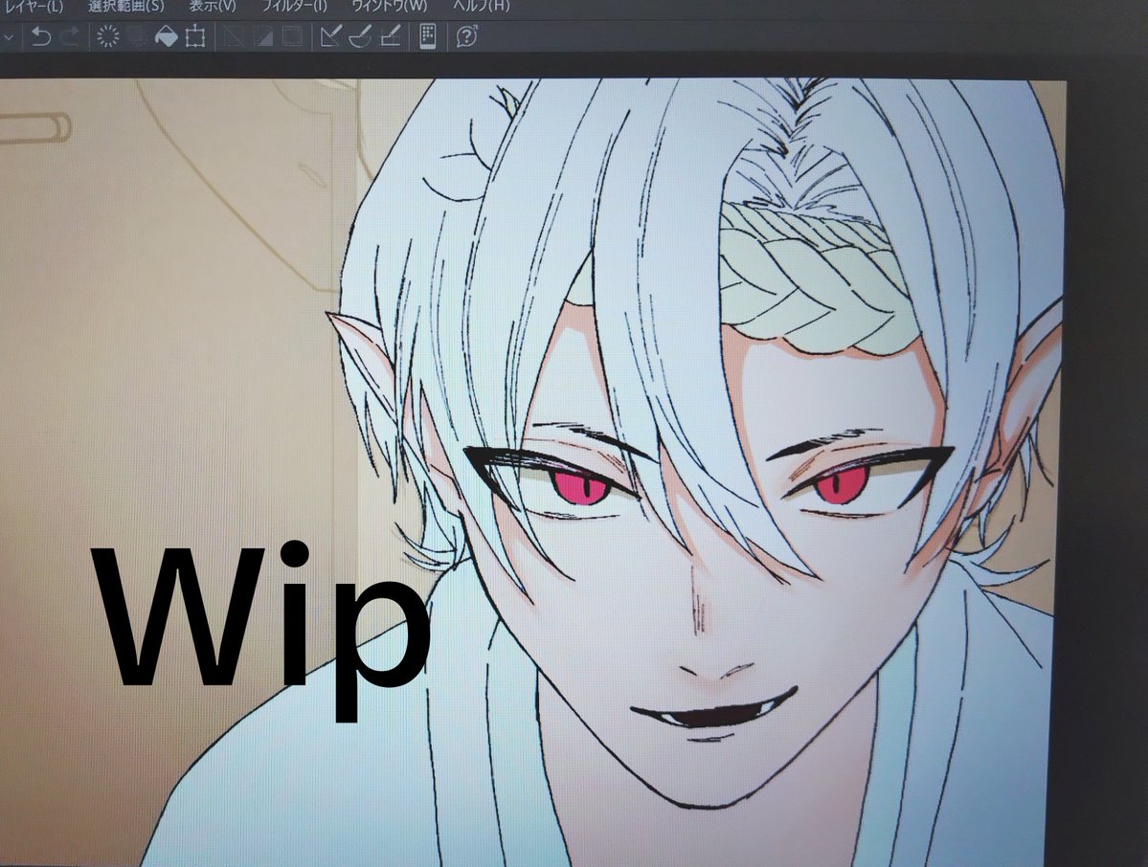
Task: Click the Scale/Rotate transform icon
Action: pyautogui.click(x=194, y=35)
